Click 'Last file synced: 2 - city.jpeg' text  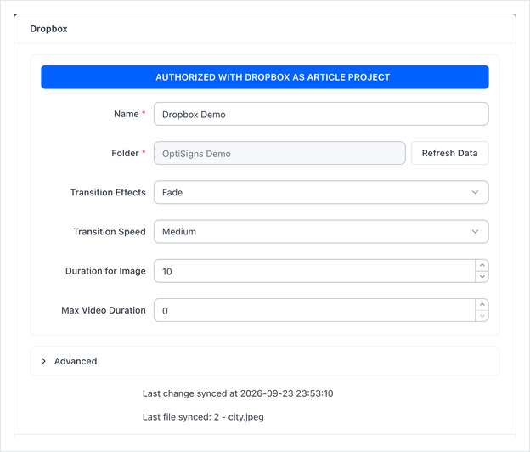tap(203, 417)
